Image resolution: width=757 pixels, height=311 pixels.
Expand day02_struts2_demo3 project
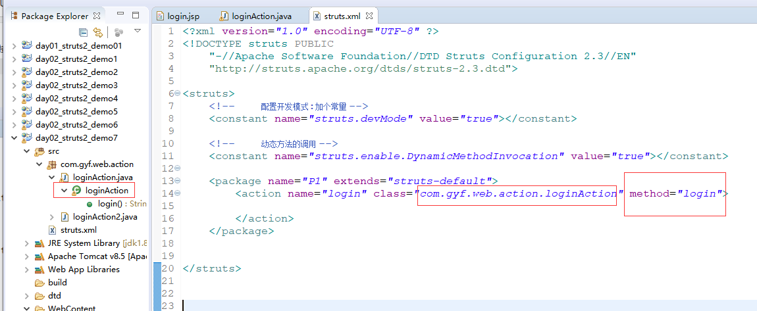pos(14,85)
